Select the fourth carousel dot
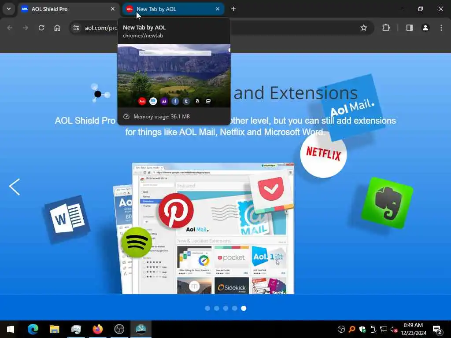 point(235,308)
